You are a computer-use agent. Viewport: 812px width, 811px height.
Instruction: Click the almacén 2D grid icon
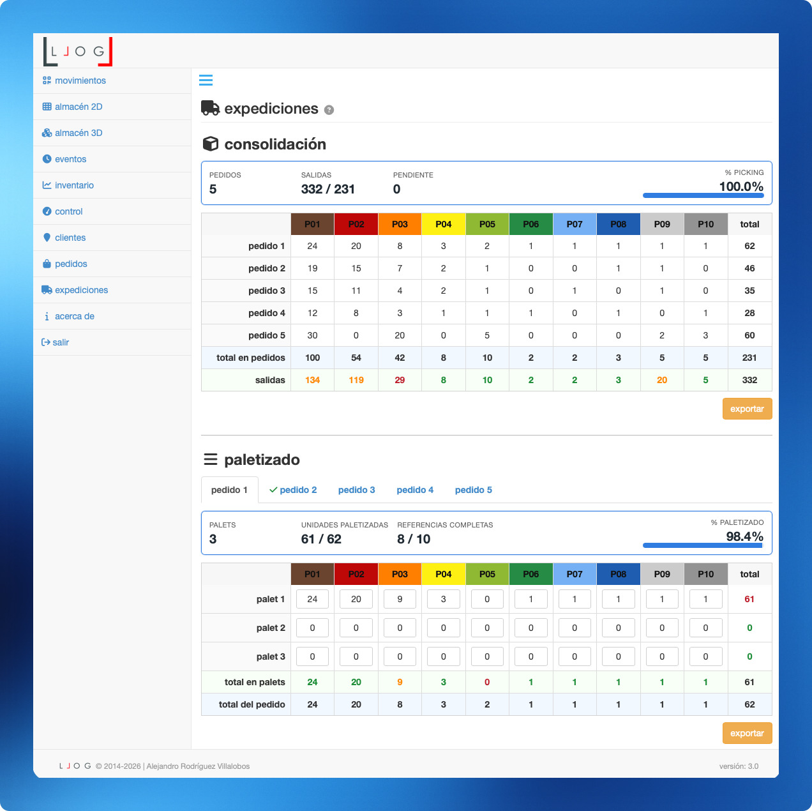coord(47,107)
